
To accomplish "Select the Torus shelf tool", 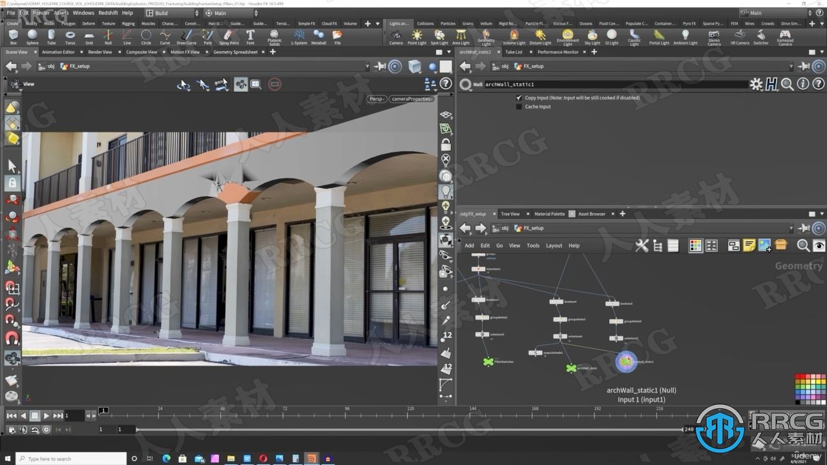I will (x=70, y=37).
